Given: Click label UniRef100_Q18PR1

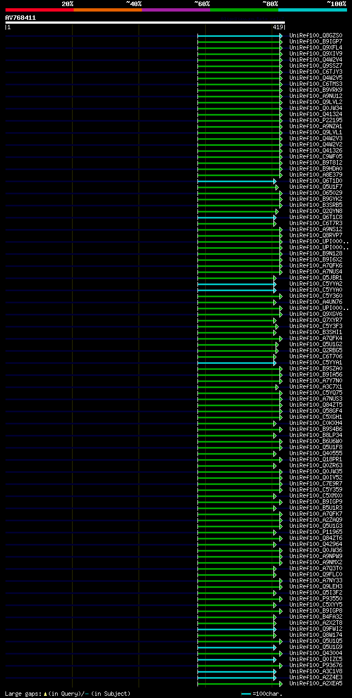Looking at the screenshot, I should 316,459.
